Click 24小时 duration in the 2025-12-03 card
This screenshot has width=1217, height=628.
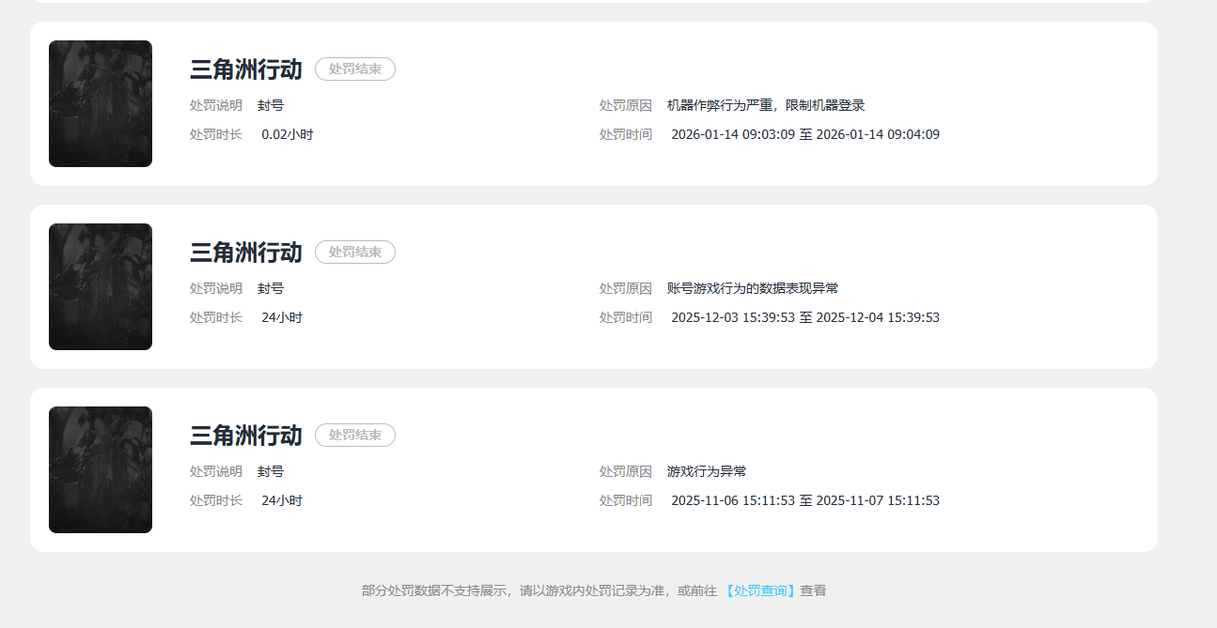click(x=282, y=317)
